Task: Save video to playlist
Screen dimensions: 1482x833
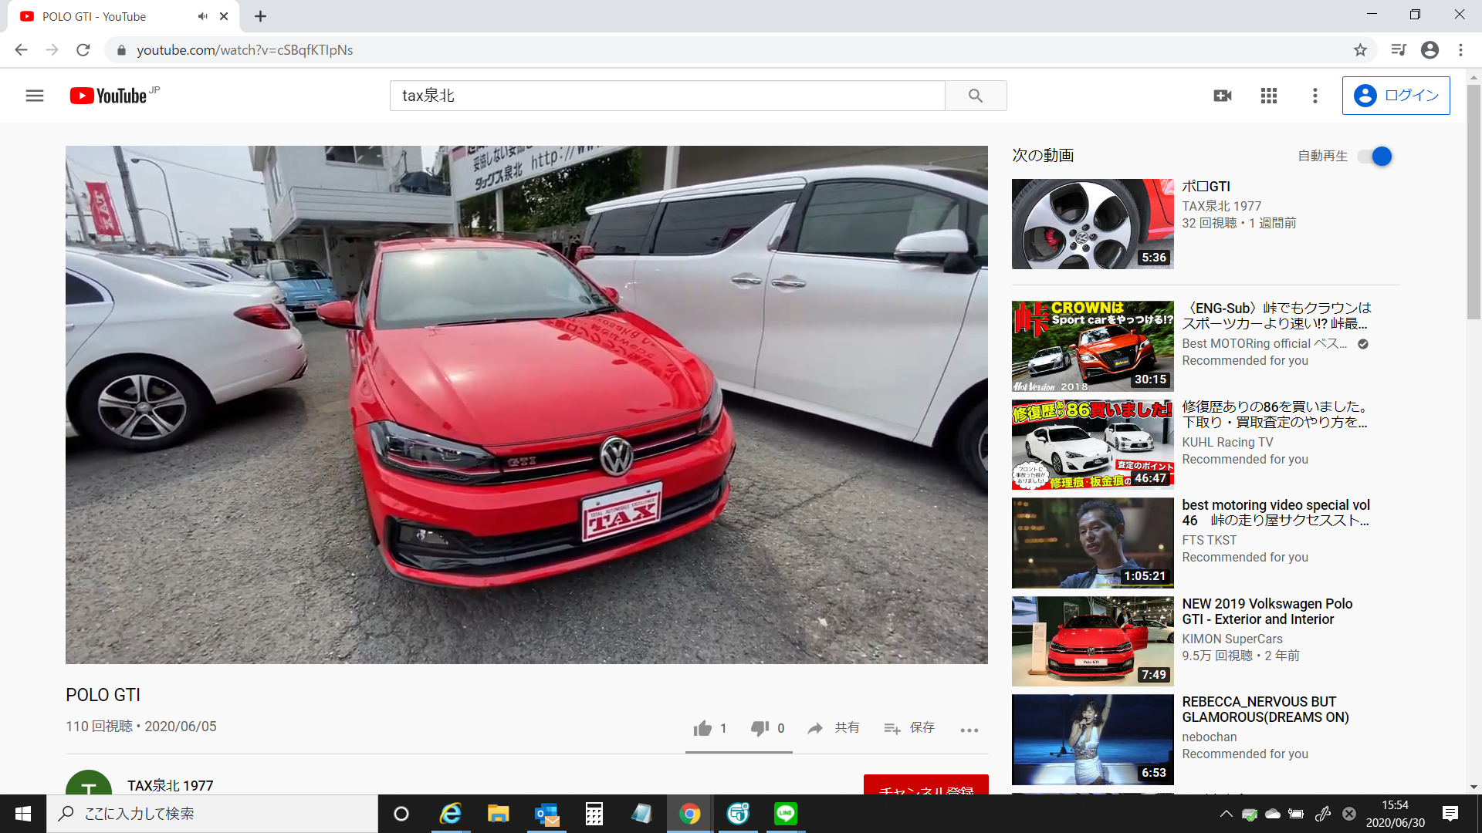Action: (x=909, y=728)
